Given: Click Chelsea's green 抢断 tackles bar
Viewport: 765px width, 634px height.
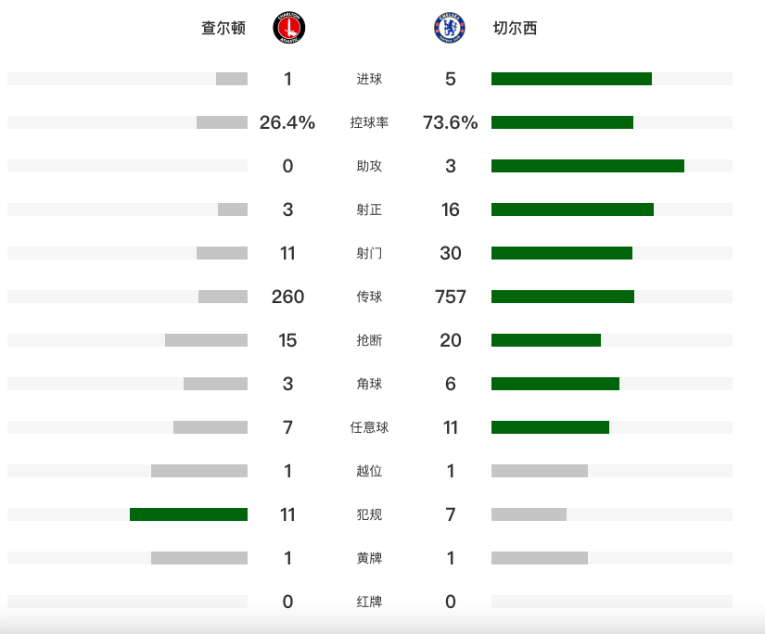Looking at the screenshot, I should [x=545, y=340].
